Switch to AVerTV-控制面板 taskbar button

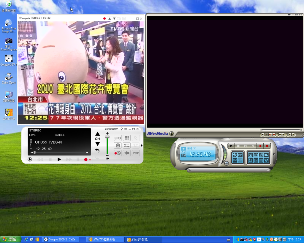tap(105, 239)
